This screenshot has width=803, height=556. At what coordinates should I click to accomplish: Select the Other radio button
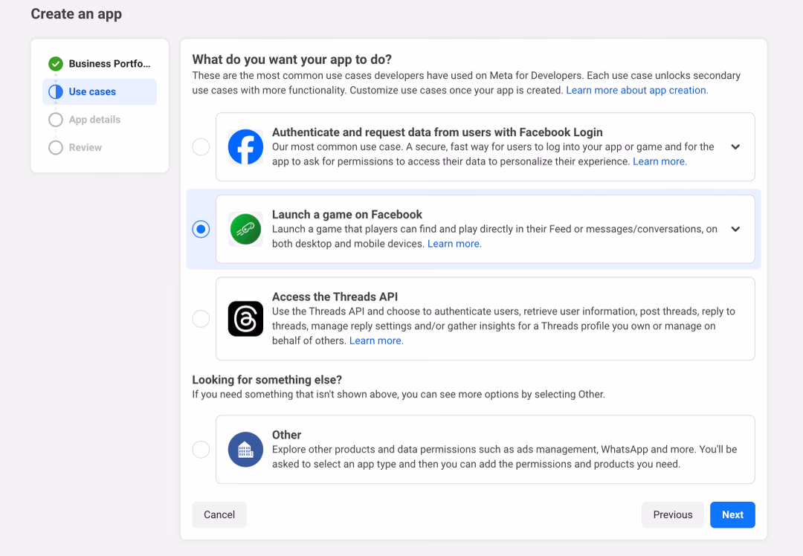pyautogui.click(x=201, y=450)
